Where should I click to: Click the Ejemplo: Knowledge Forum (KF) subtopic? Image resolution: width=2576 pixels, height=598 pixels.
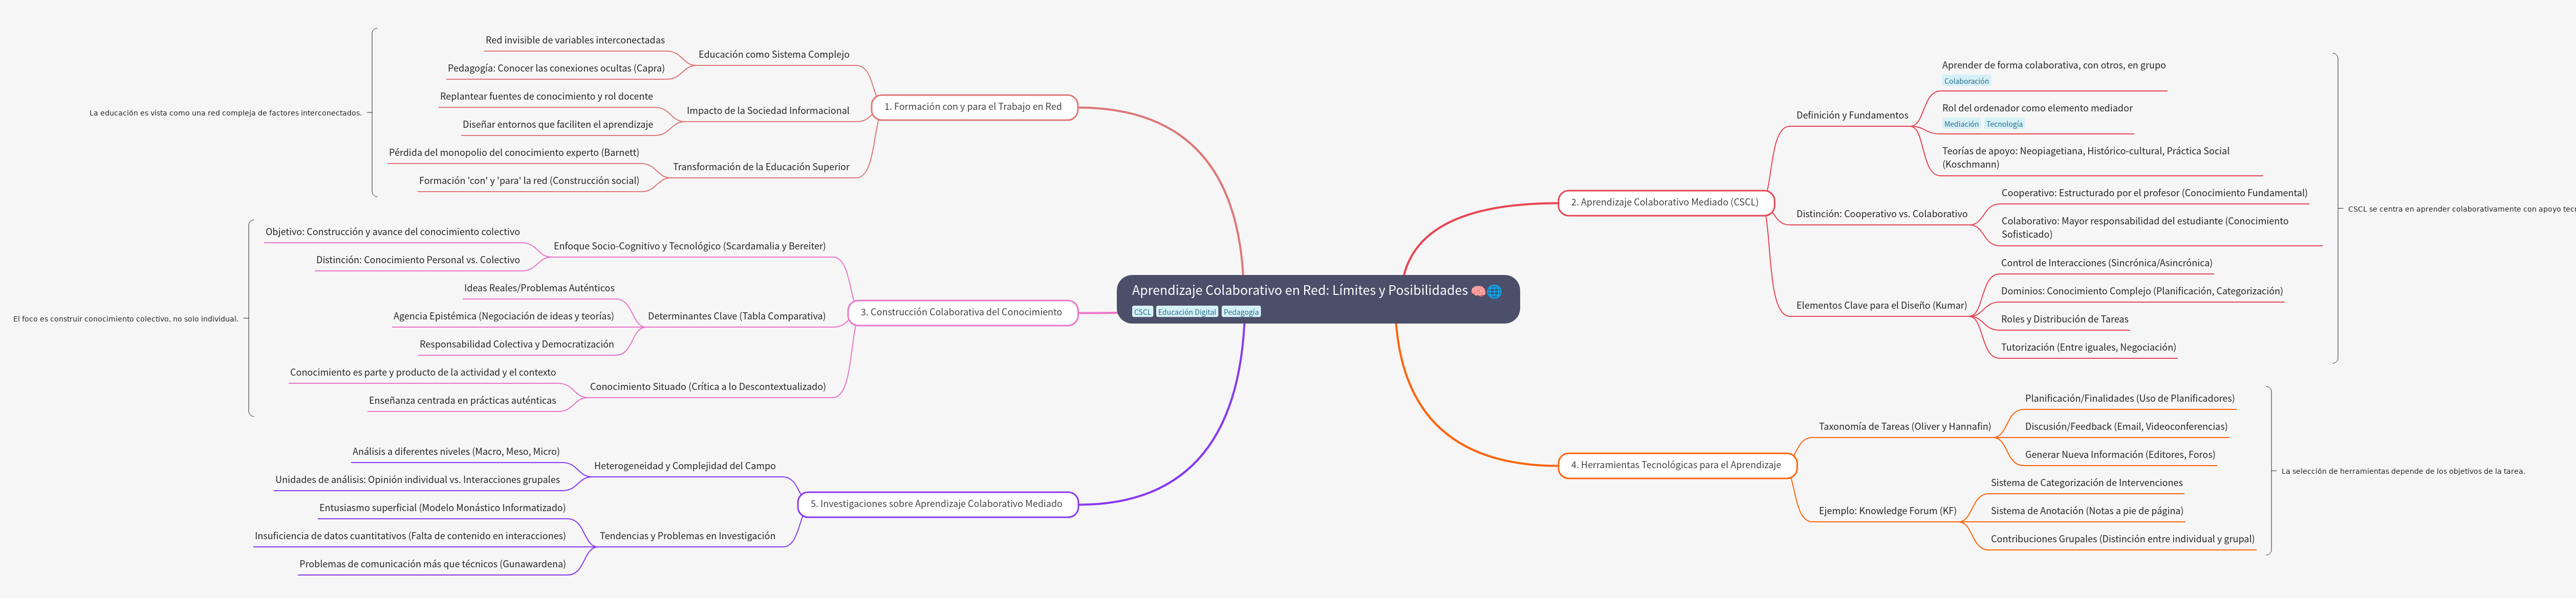(x=1887, y=511)
